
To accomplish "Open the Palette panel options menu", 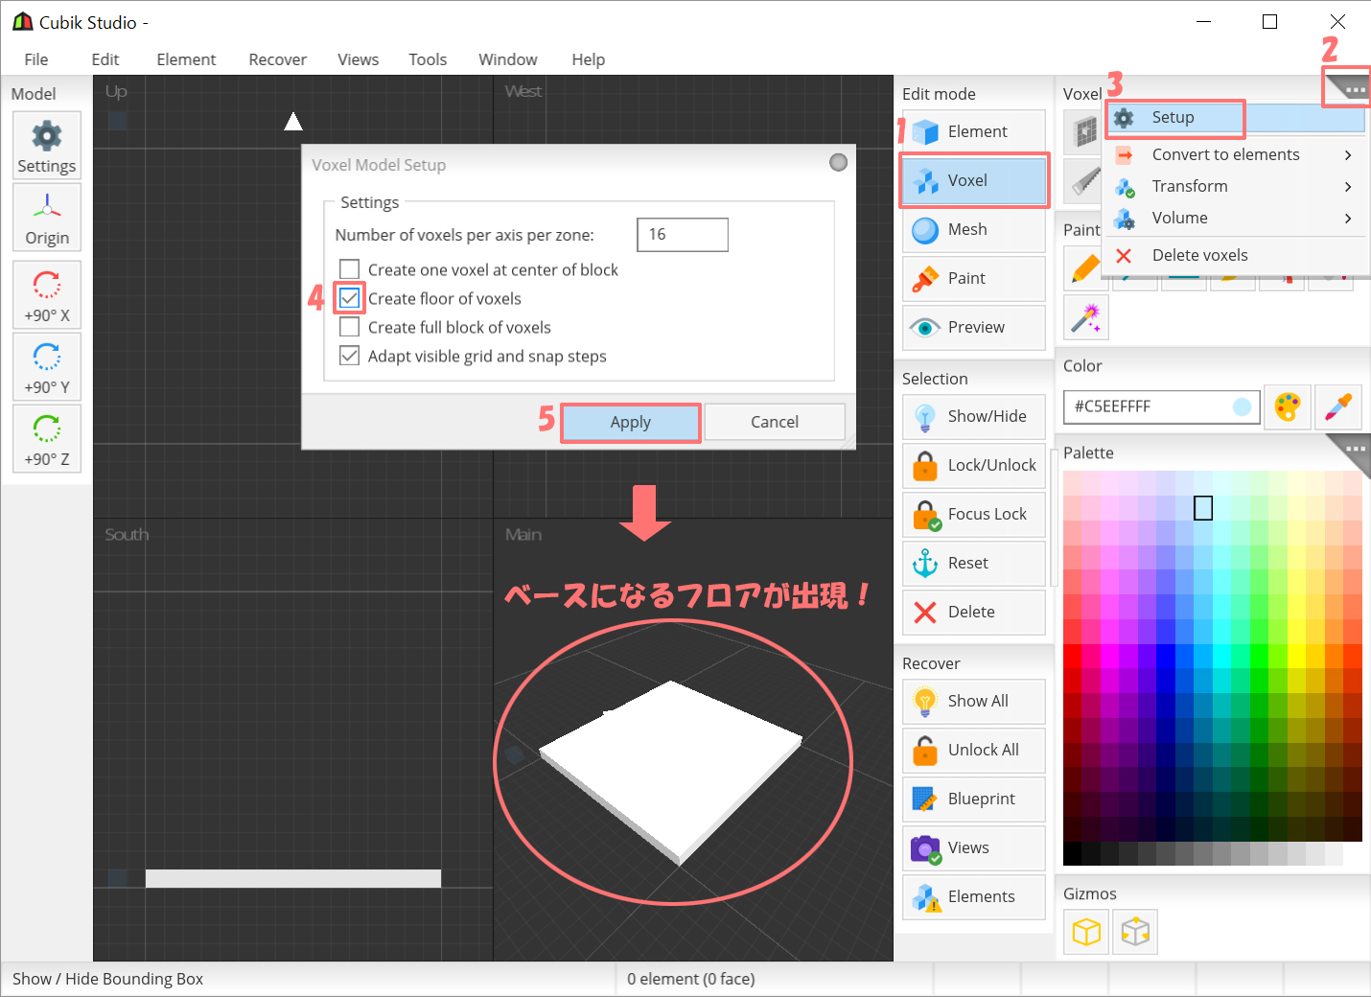I will (1354, 451).
